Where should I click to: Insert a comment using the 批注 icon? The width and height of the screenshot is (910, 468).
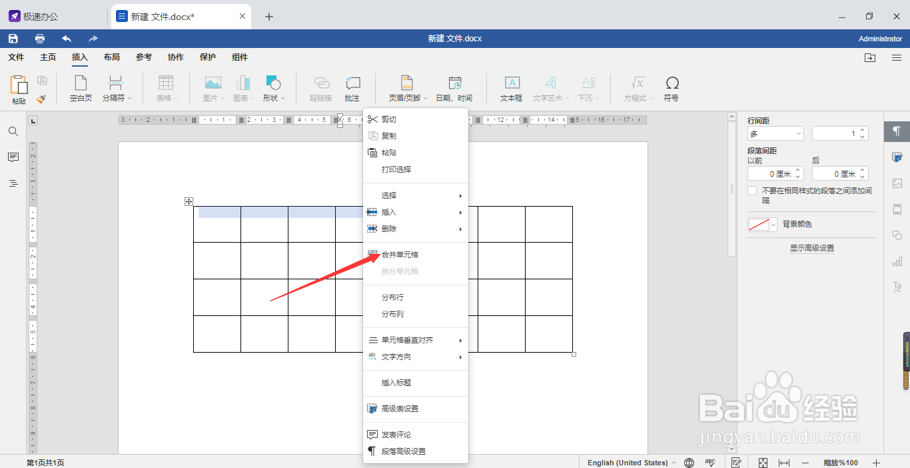coord(352,87)
